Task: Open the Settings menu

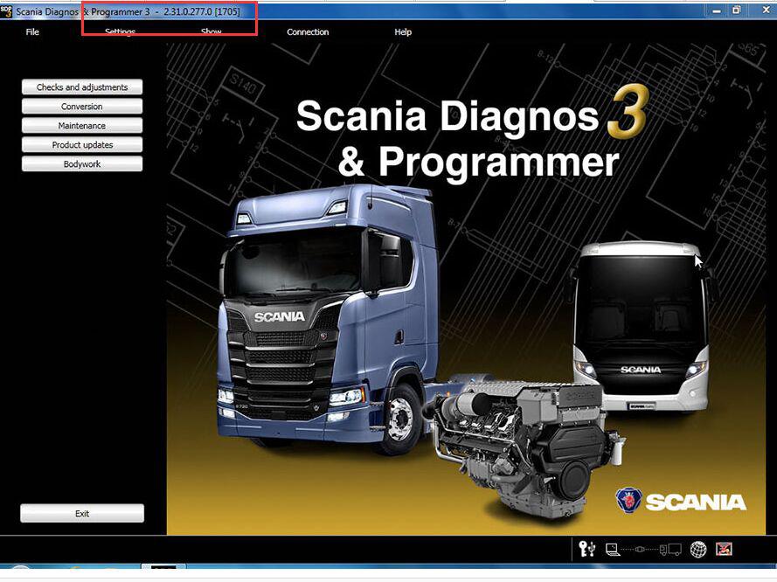Action: pos(121,32)
